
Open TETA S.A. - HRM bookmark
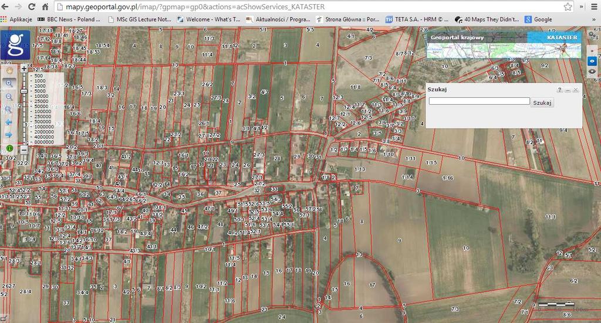coord(417,19)
